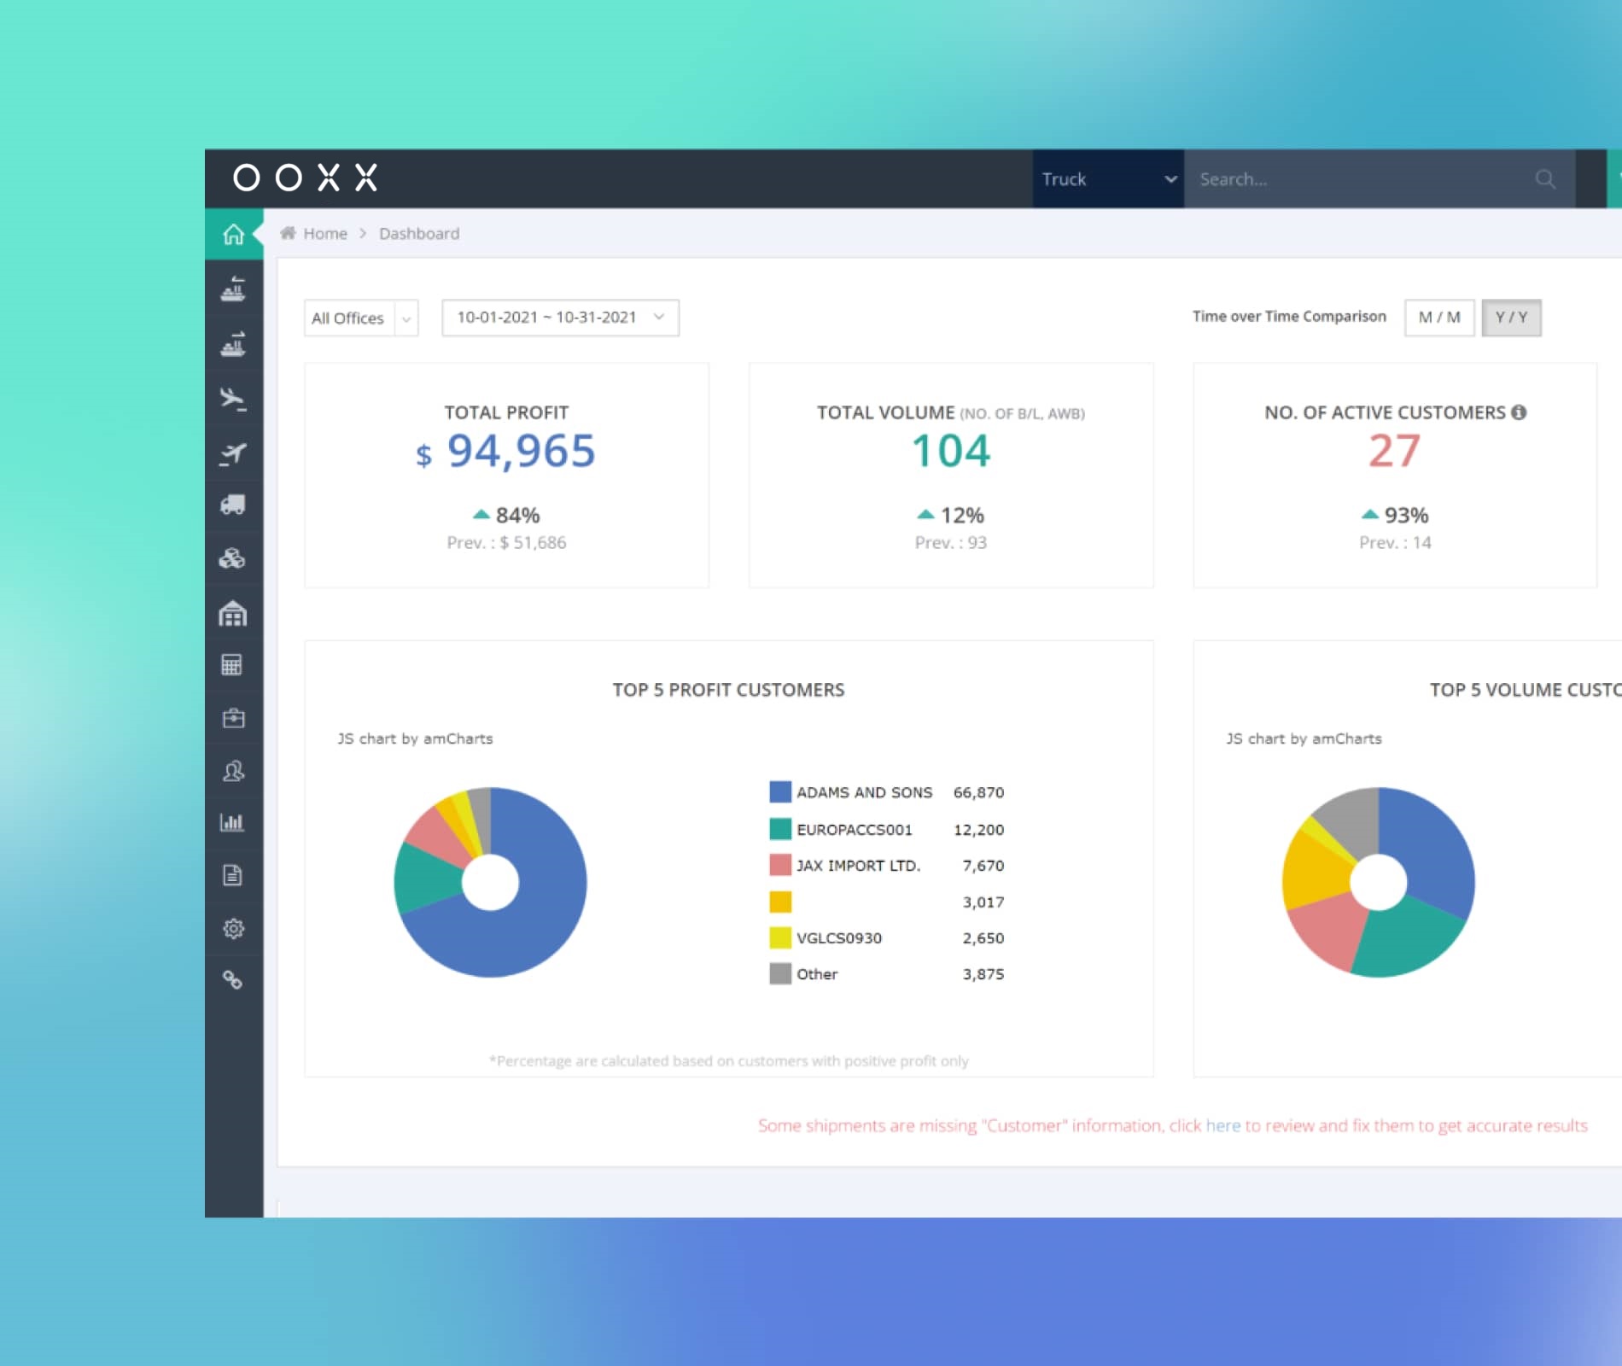Switch comparison to M / M
Viewport: 1622px width, 1366px height.
[x=1439, y=318]
